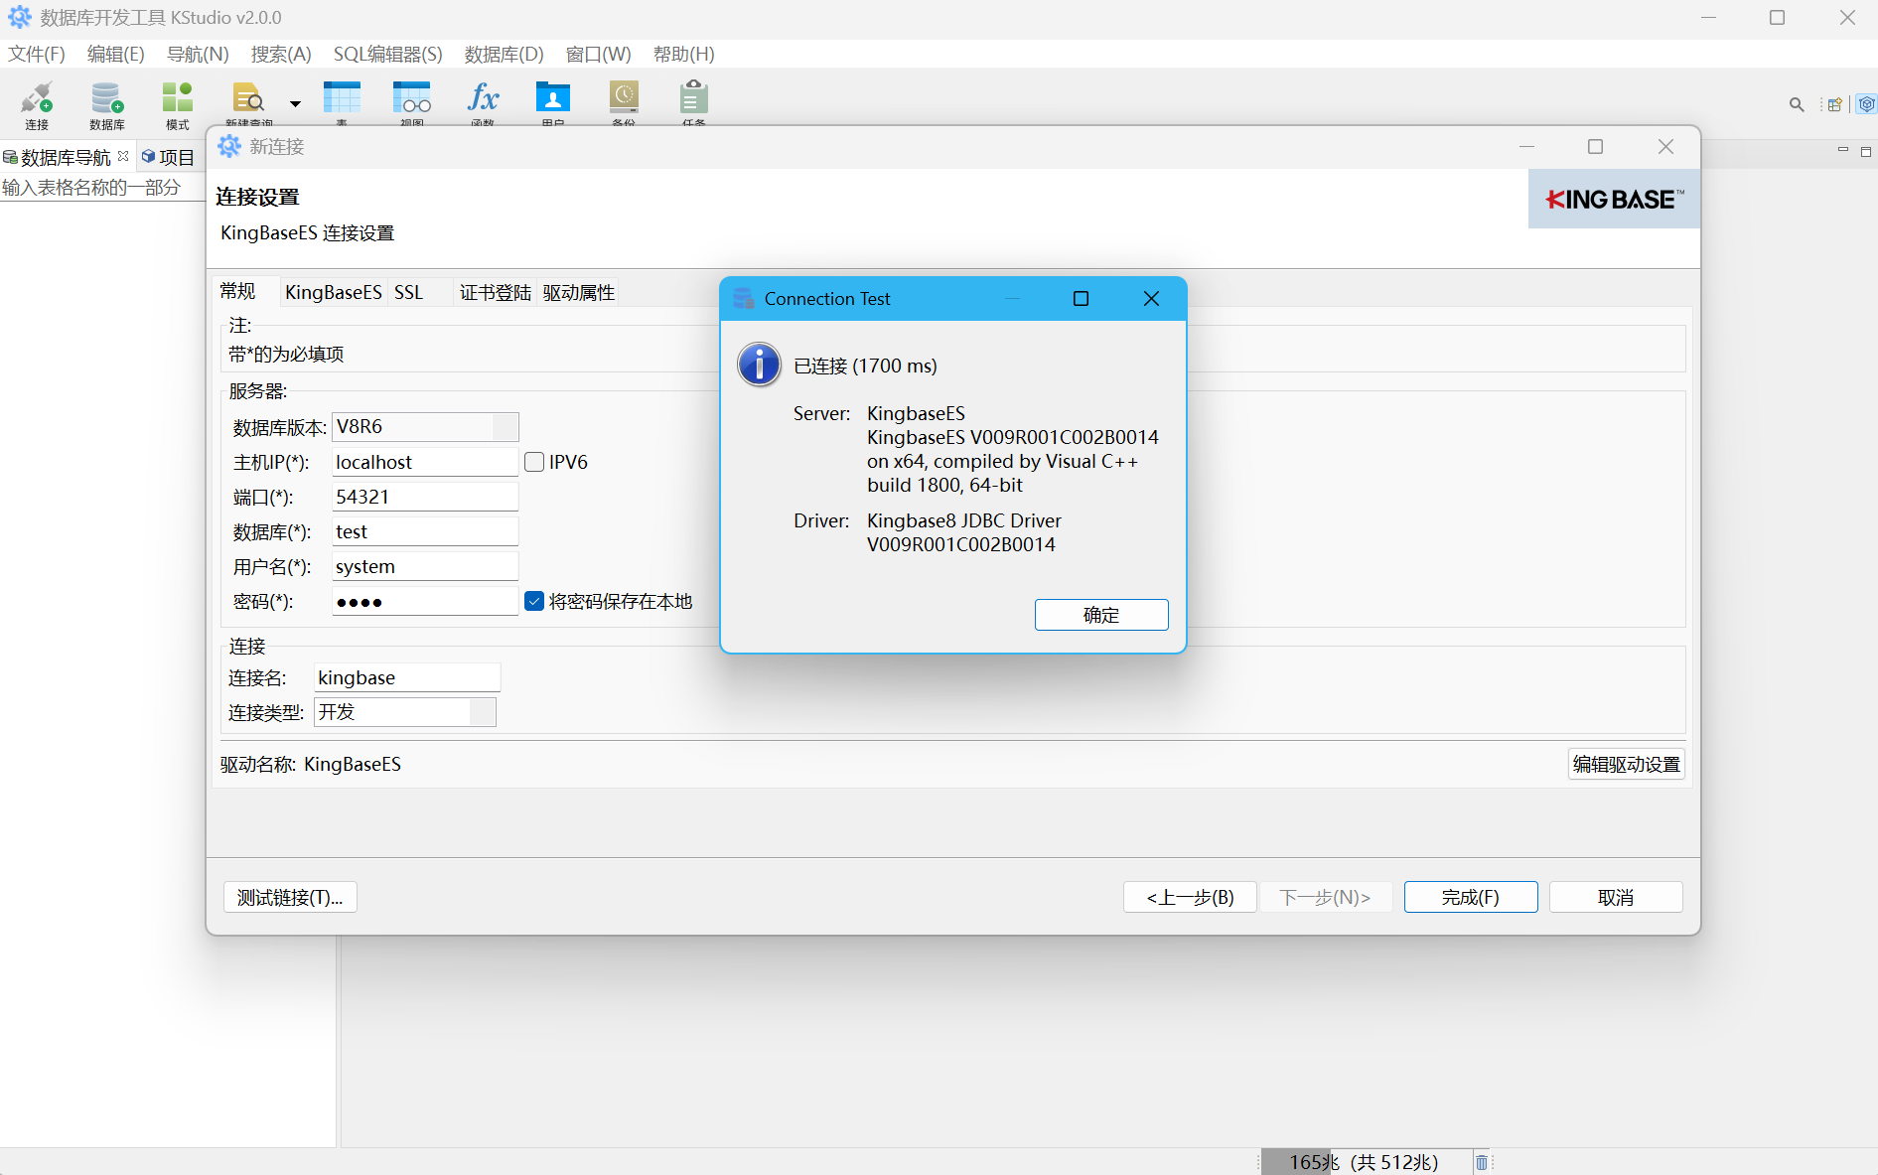Click 确定 in the Connection Test dialog
The width and height of the screenshot is (1878, 1175).
point(1101,615)
